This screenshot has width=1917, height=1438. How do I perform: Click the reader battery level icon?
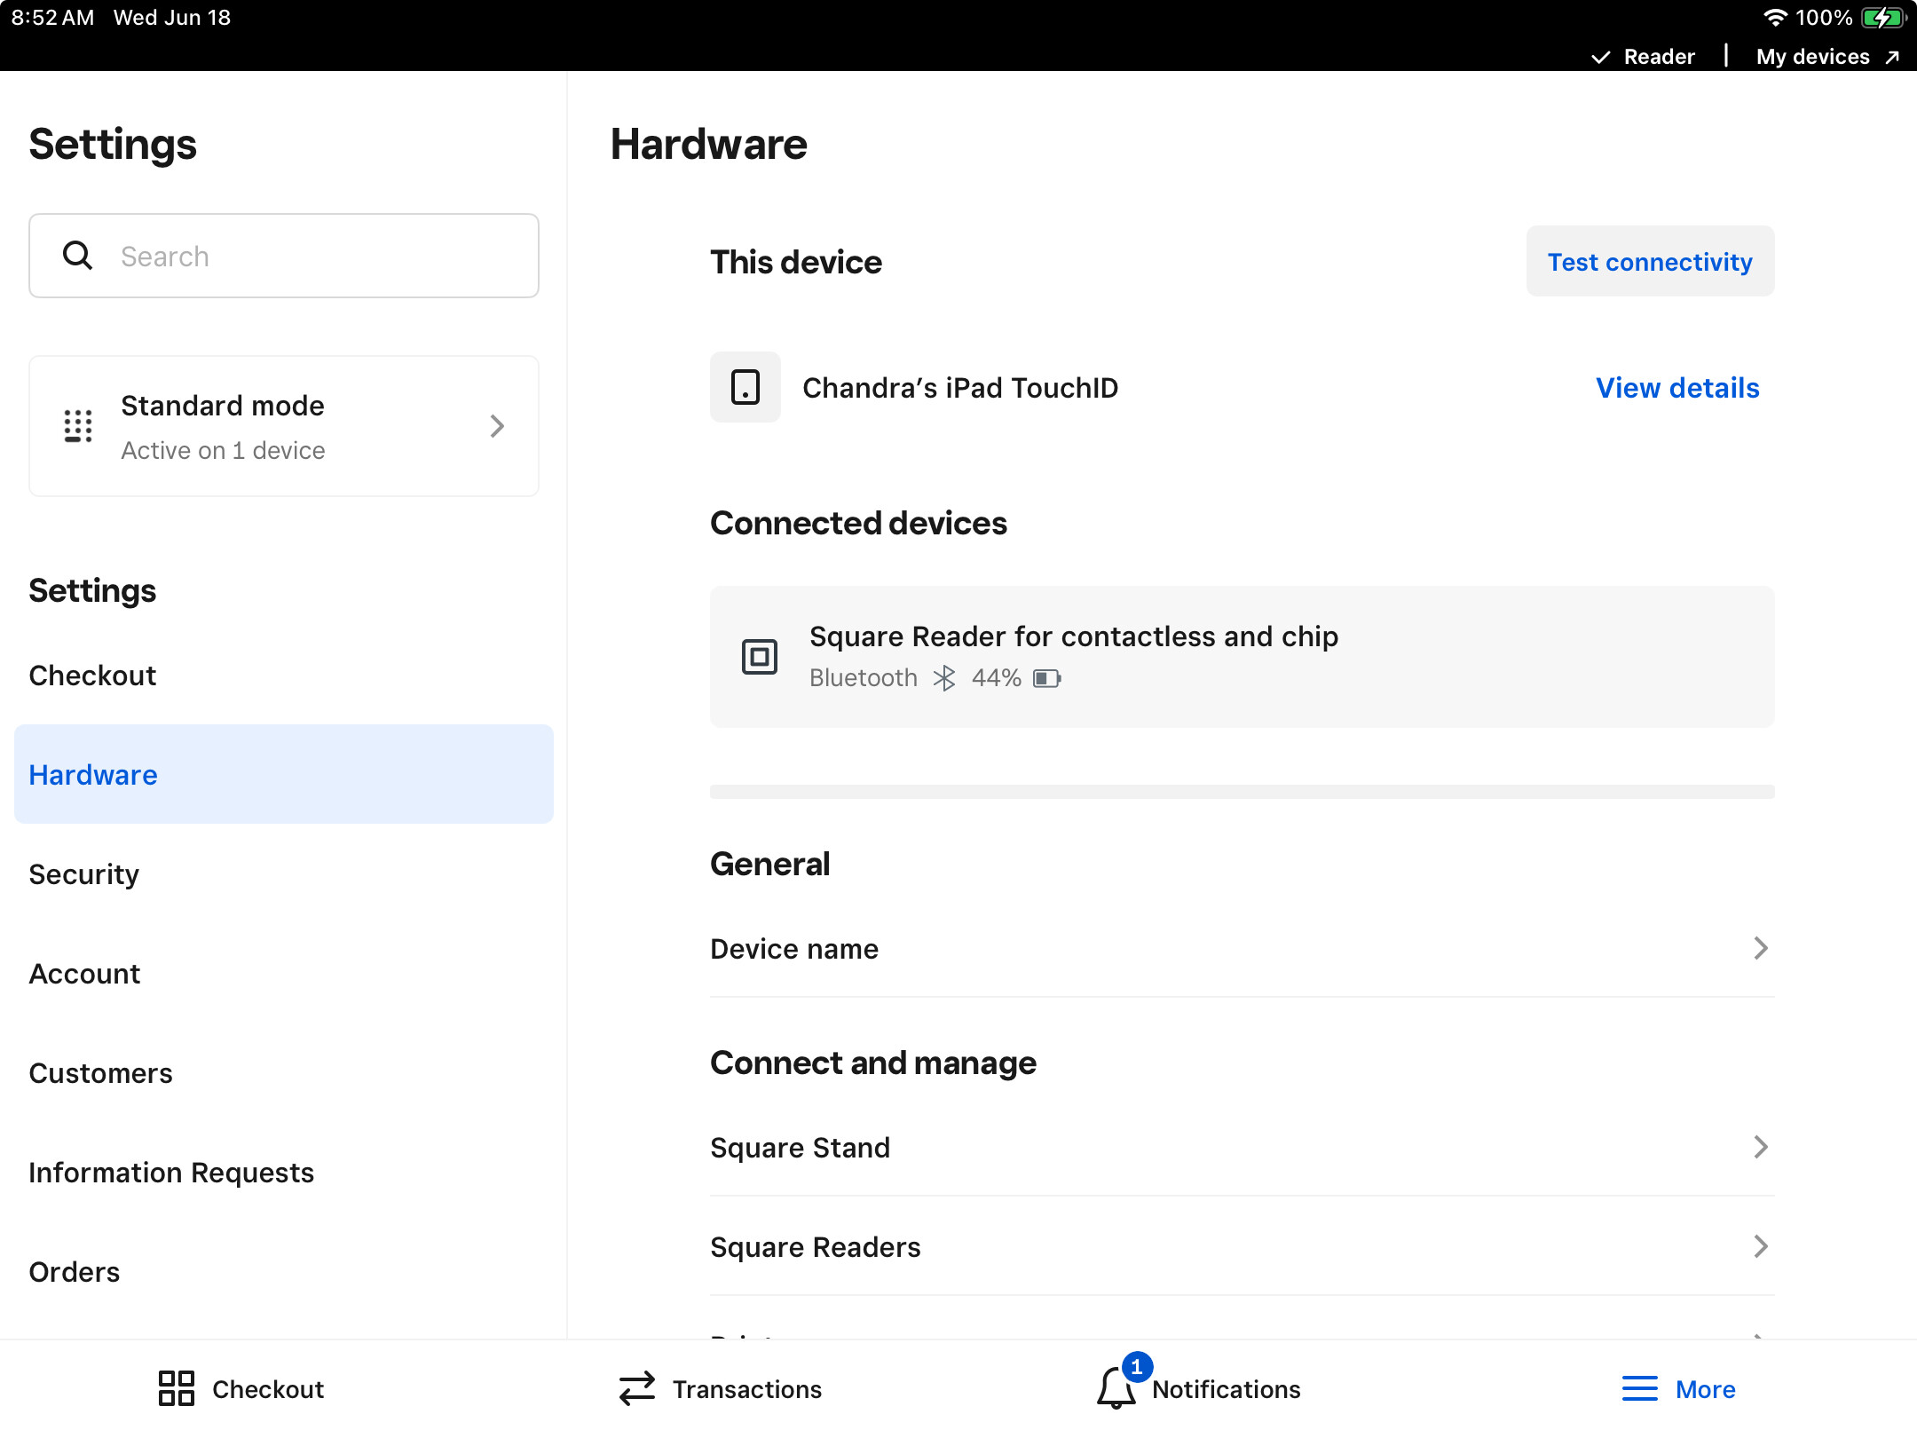[x=1047, y=678]
